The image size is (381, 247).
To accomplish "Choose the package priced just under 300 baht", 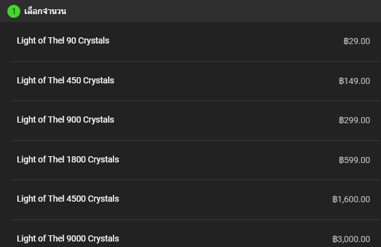I will [195, 121].
